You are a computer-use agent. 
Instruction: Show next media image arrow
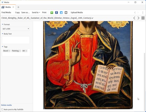[139, 18]
